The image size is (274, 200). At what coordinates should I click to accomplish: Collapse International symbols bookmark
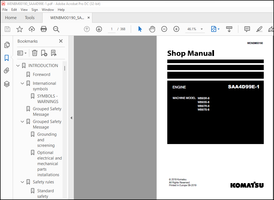pyautogui.click(x=22, y=83)
